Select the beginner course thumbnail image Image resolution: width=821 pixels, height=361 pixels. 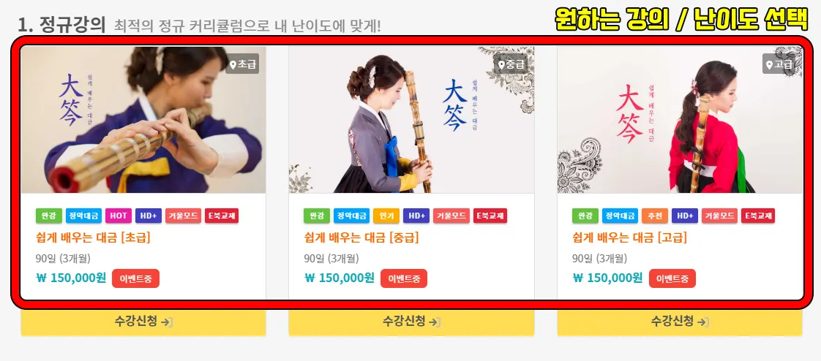(x=143, y=120)
